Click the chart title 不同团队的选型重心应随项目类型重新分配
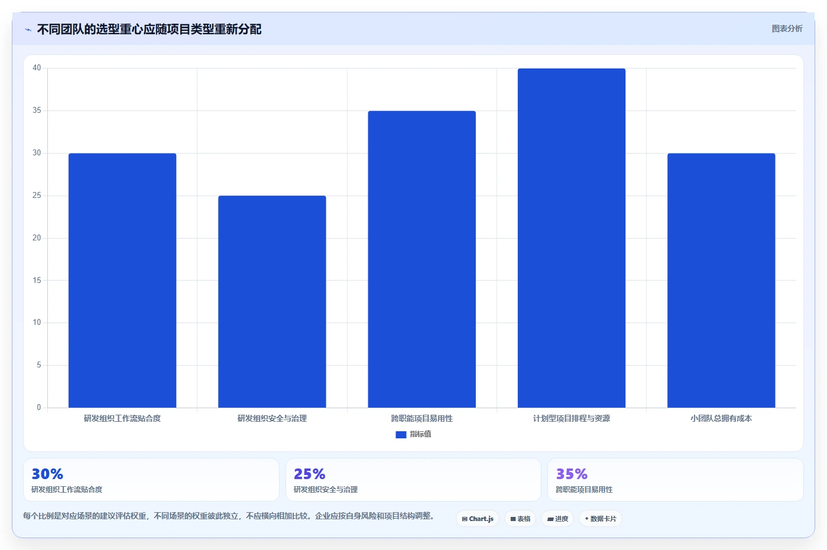The image size is (827, 550). (149, 29)
